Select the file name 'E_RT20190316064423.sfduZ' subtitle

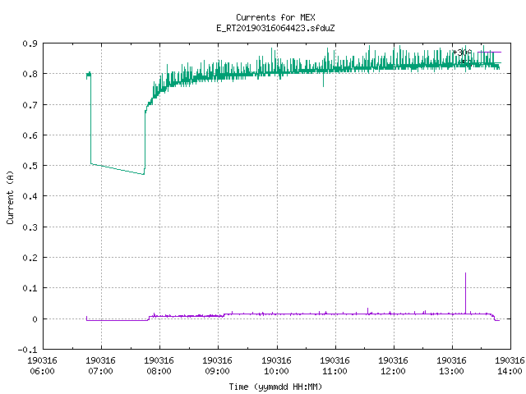tap(275, 28)
